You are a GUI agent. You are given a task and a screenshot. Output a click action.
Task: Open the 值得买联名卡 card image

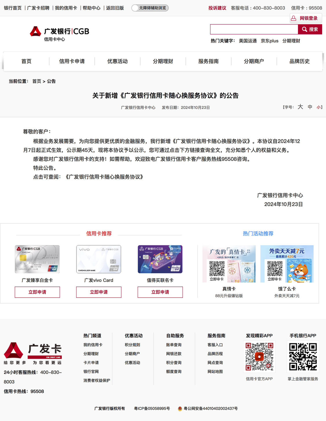[x=160, y=259]
